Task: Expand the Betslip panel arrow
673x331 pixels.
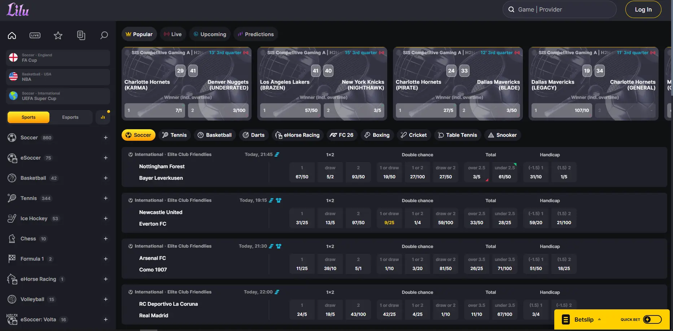Action: (x=599, y=319)
